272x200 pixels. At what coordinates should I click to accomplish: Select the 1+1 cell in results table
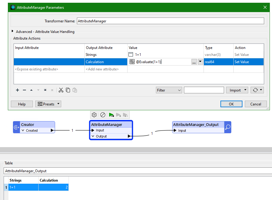tap(23, 187)
